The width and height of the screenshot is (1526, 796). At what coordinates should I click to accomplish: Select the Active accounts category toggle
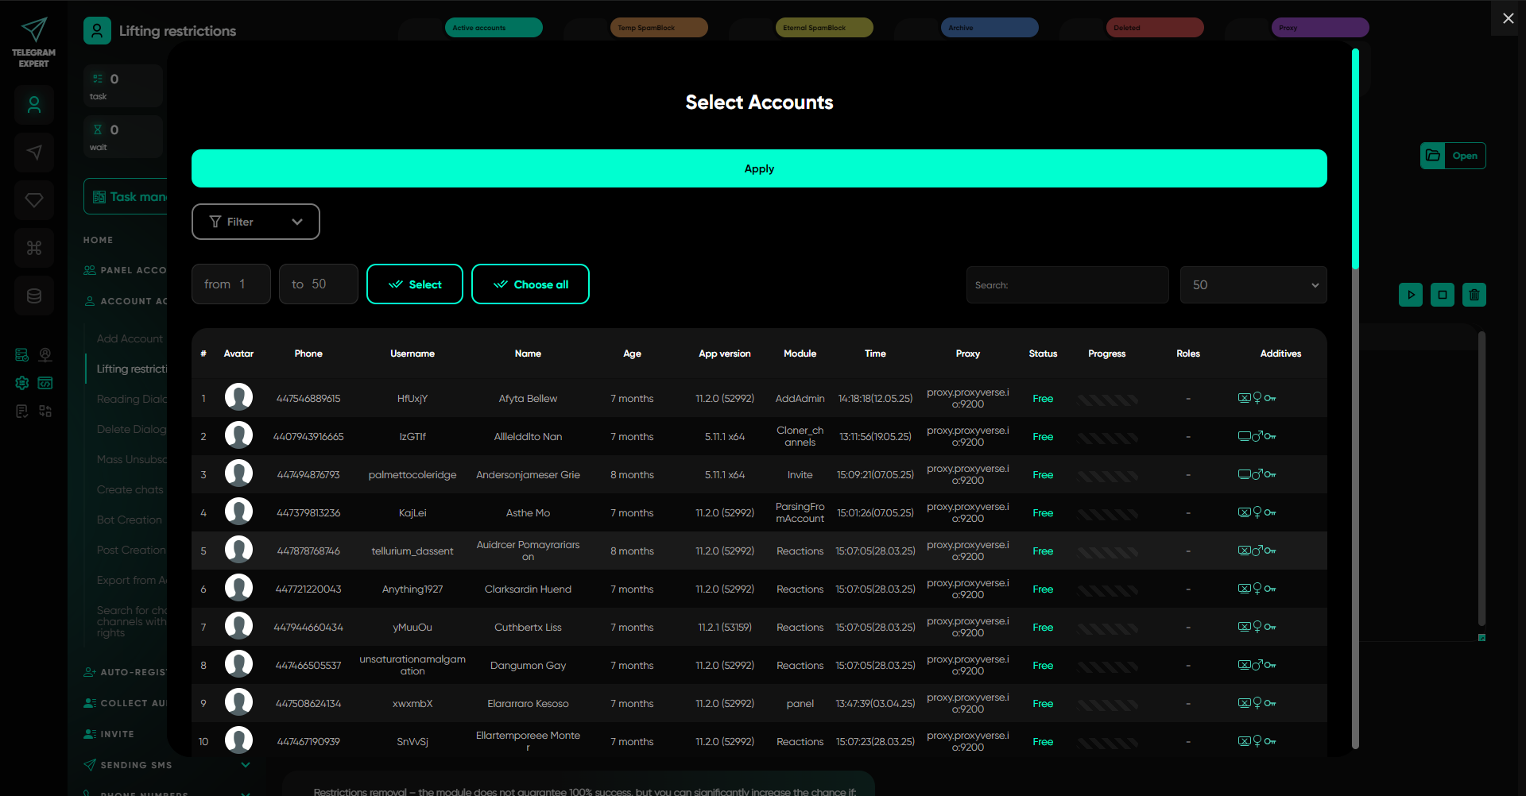pyautogui.click(x=494, y=28)
